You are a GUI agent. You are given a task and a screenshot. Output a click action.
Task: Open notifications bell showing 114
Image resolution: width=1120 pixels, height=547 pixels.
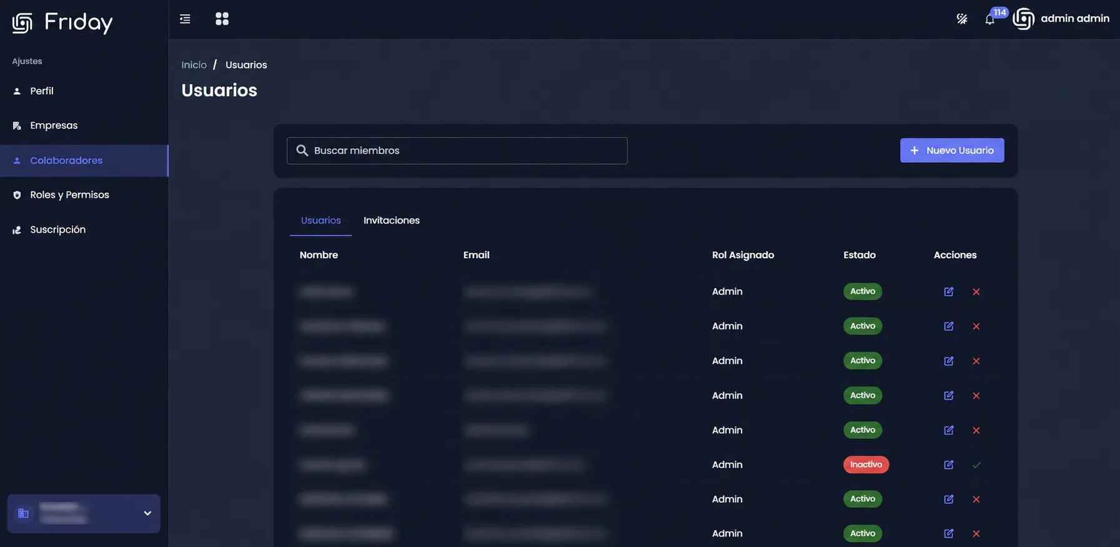click(x=990, y=19)
